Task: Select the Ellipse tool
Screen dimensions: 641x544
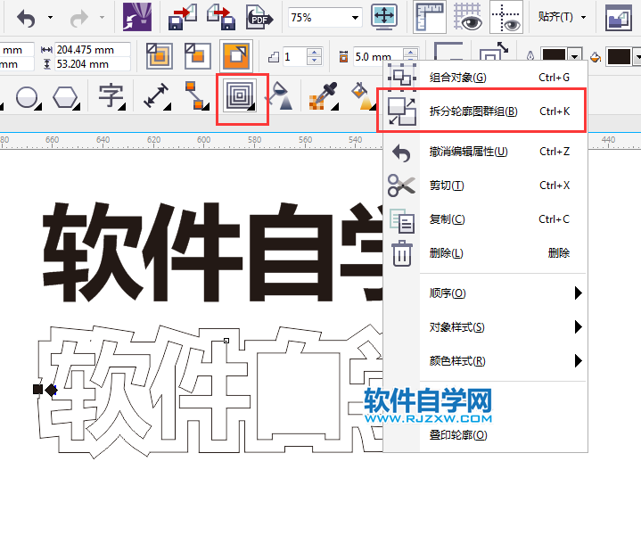Action: [28, 98]
